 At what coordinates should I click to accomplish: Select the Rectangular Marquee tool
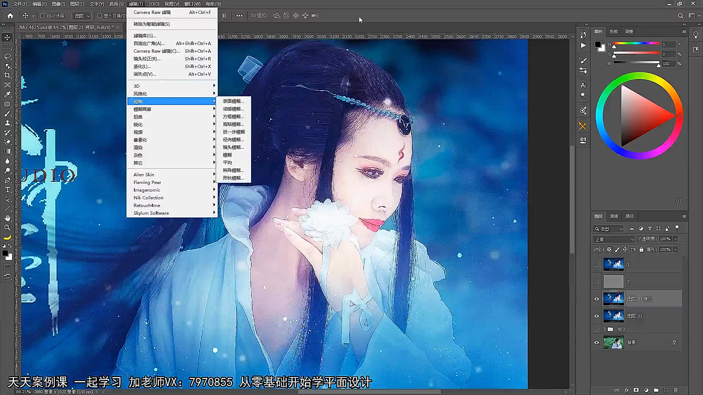pos(7,47)
